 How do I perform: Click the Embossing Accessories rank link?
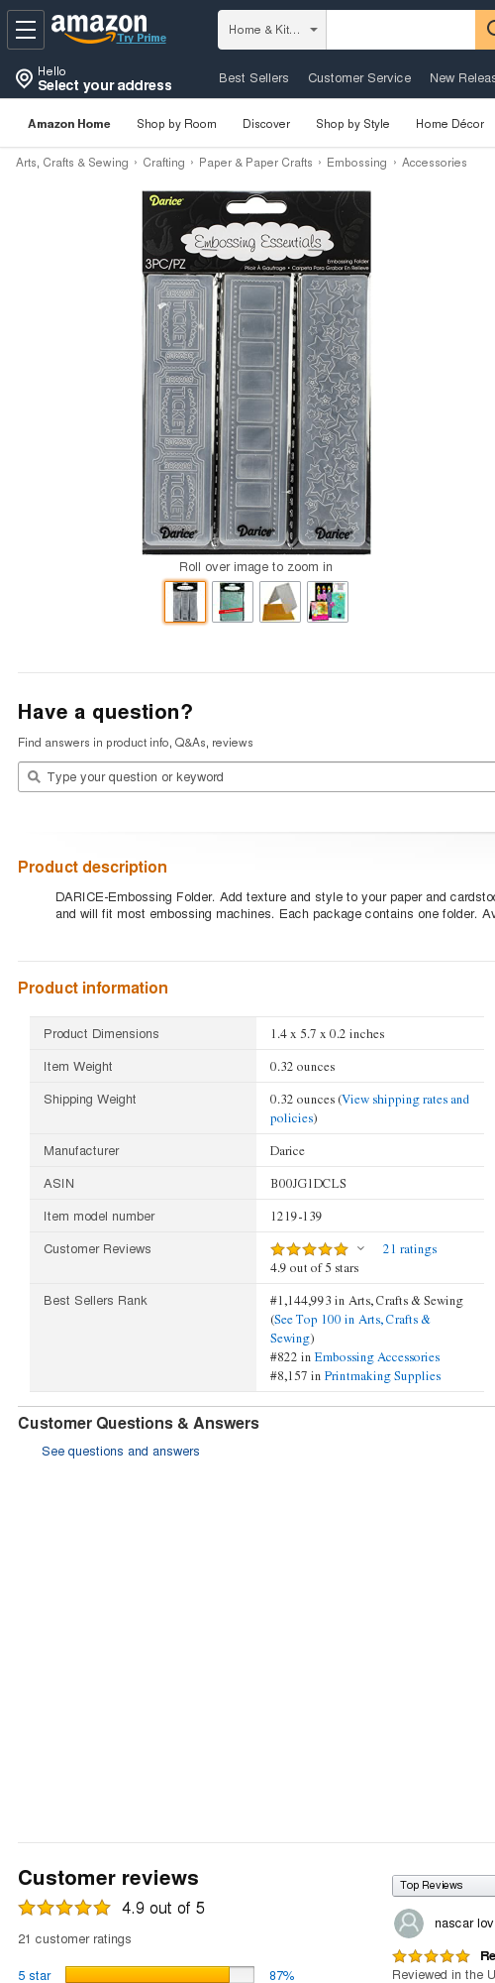(377, 1357)
